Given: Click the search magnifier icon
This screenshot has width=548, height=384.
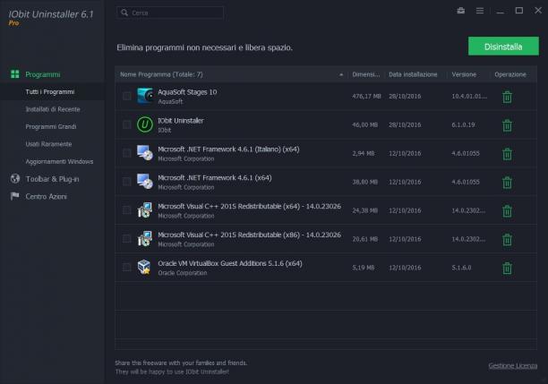Looking at the screenshot, I should tap(124, 13).
